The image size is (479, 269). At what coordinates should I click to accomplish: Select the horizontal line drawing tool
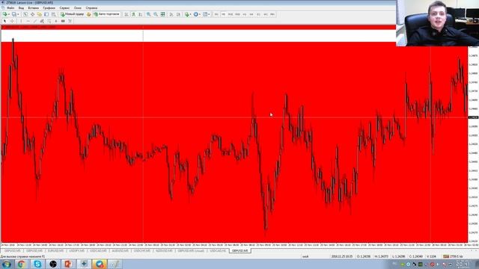28,21
